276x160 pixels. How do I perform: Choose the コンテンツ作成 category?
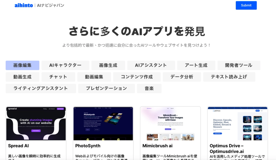(x=137, y=77)
